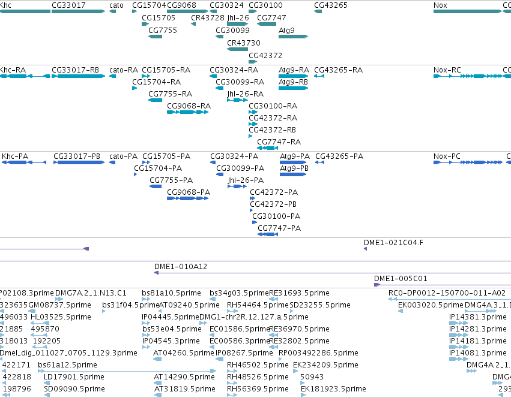Screen dimensions: 511x398
Task: Select the CG7747-PA protein label
Action: pos(279,228)
